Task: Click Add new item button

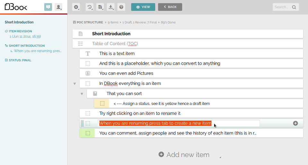Action: click(184, 155)
